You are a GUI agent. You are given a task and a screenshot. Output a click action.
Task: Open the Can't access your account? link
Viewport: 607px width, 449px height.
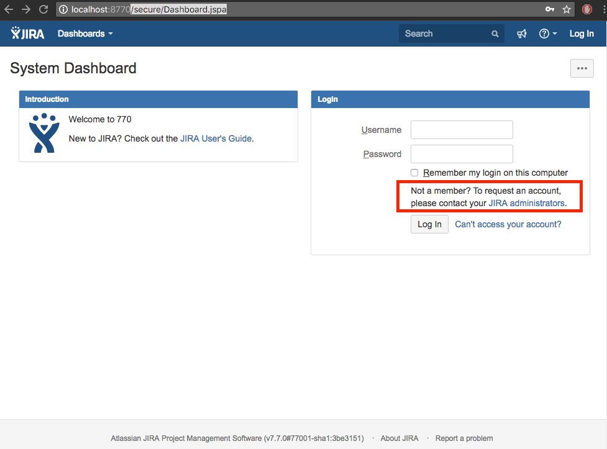508,224
